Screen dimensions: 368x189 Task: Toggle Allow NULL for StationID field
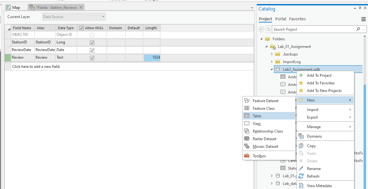point(92,42)
